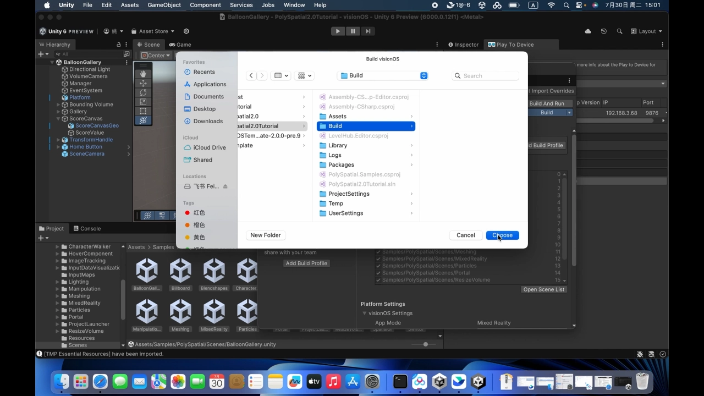This screenshot has width=704, height=396.
Task: Select the orange 橙色 tag
Action: [x=195, y=226]
